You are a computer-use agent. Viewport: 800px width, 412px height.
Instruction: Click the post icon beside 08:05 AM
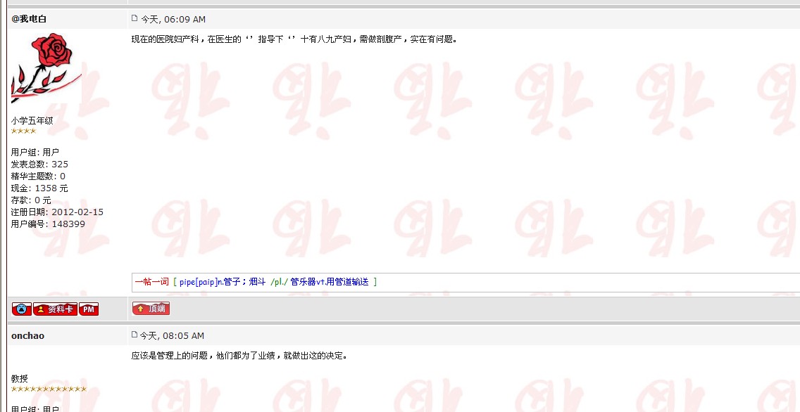135,335
